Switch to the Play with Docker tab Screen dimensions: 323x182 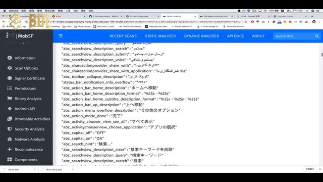point(290,16)
